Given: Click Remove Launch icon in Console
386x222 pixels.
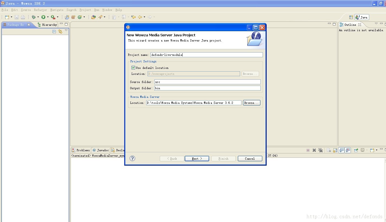Looking at the screenshot, I should point(314,150).
